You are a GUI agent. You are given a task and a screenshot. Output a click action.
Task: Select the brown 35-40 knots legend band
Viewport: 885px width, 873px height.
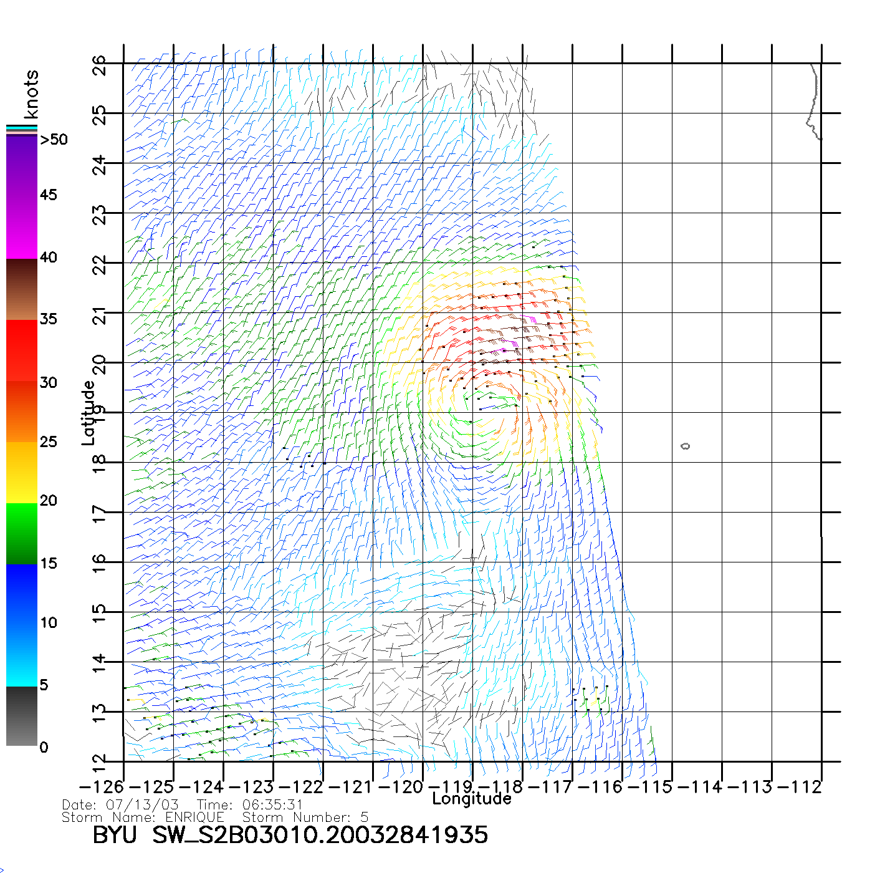[22, 290]
